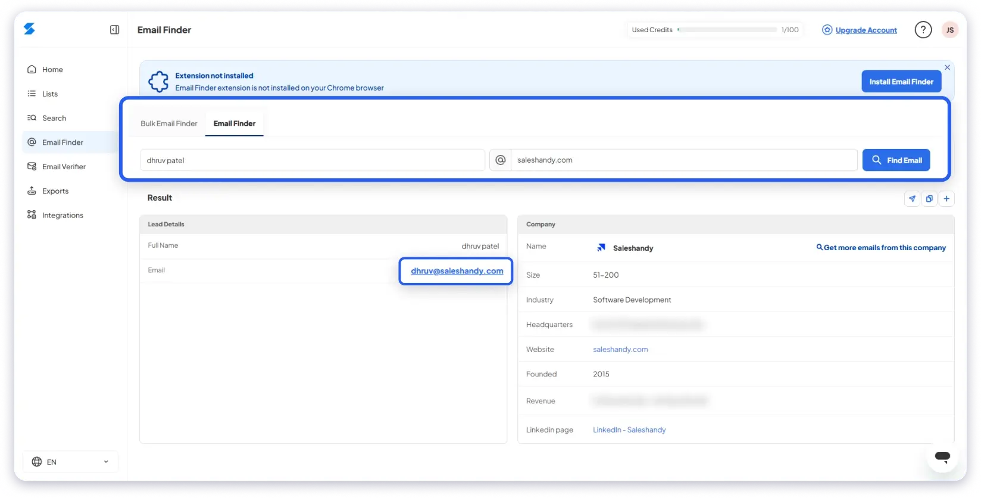981x498 pixels.
Task: Click the Saleshandy logo icon
Action: tap(29, 29)
